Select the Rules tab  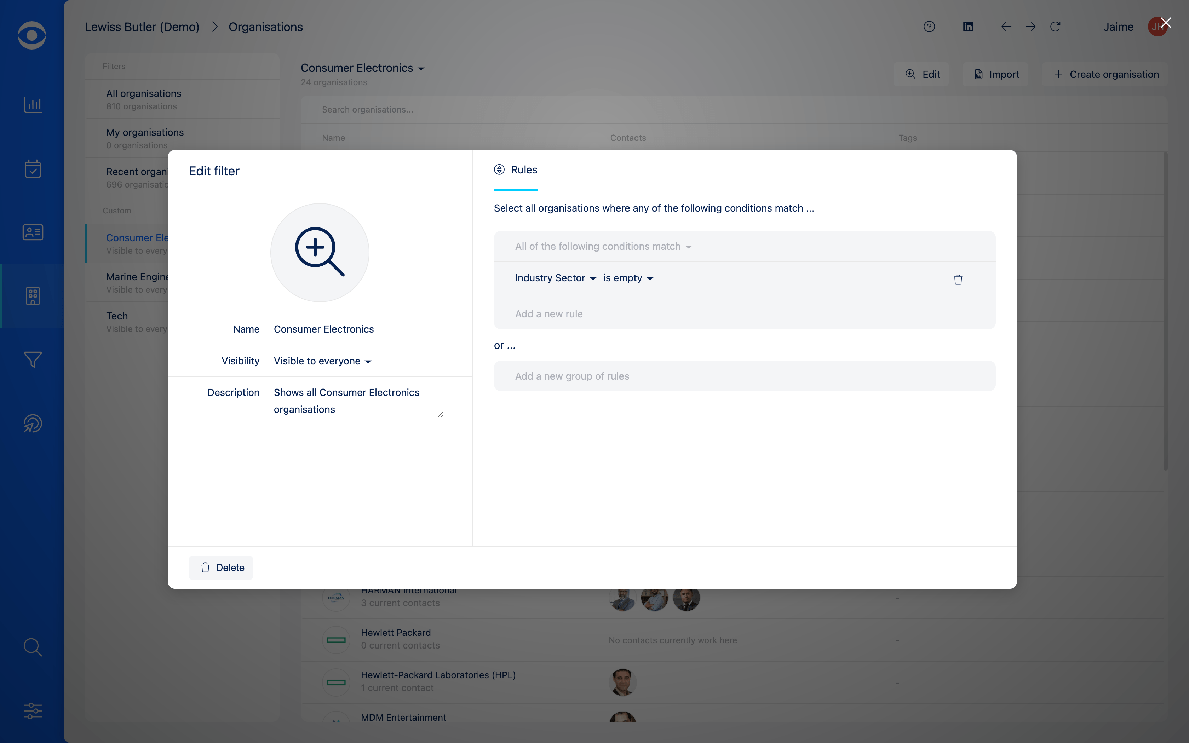pyautogui.click(x=515, y=170)
